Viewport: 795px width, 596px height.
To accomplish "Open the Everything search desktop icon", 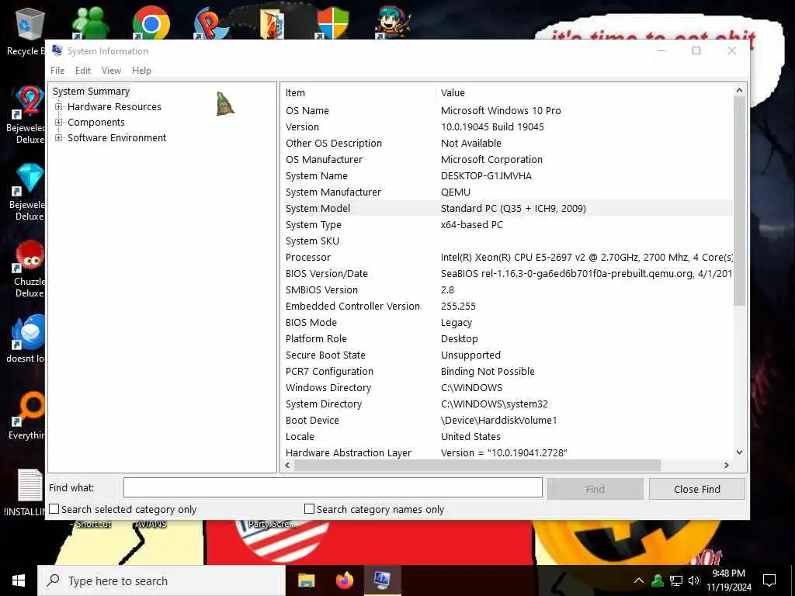I will pyautogui.click(x=26, y=416).
